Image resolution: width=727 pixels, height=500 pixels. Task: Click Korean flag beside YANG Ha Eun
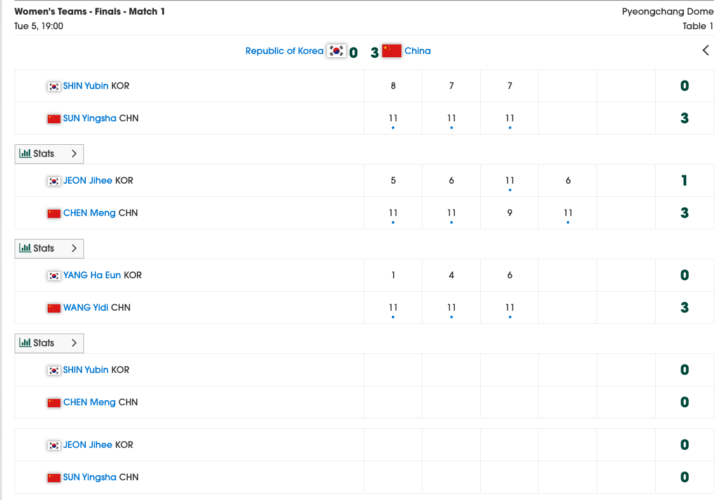54,276
